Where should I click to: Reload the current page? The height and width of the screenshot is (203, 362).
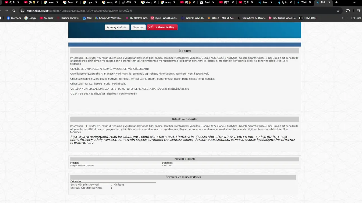(14, 11)
